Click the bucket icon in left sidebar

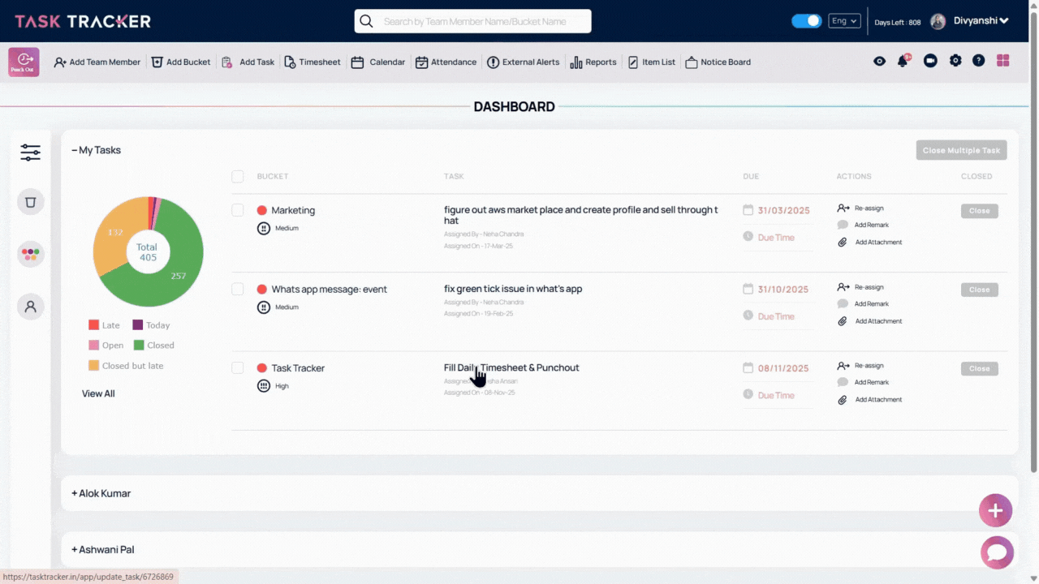(x=30, y=202)
